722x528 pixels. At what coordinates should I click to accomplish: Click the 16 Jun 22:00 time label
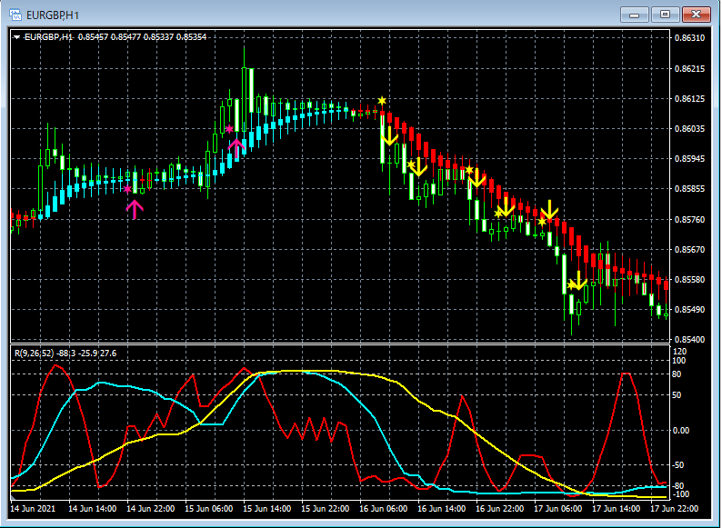click(x=499, y=509)
